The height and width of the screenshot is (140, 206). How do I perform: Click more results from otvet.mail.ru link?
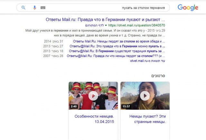(147, 61)
